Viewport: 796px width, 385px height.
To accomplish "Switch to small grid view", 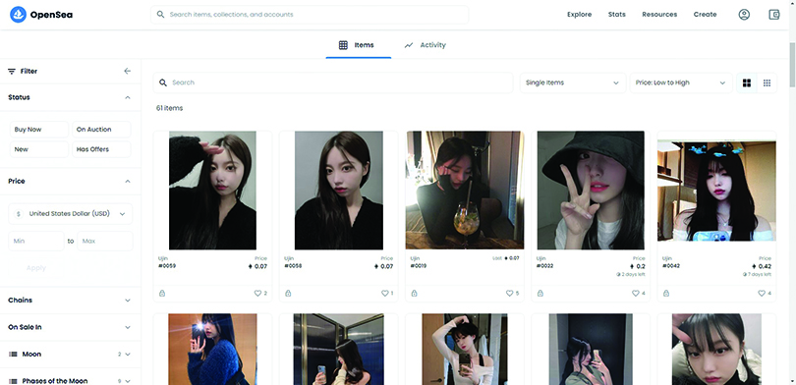I will tap(767, 83).
